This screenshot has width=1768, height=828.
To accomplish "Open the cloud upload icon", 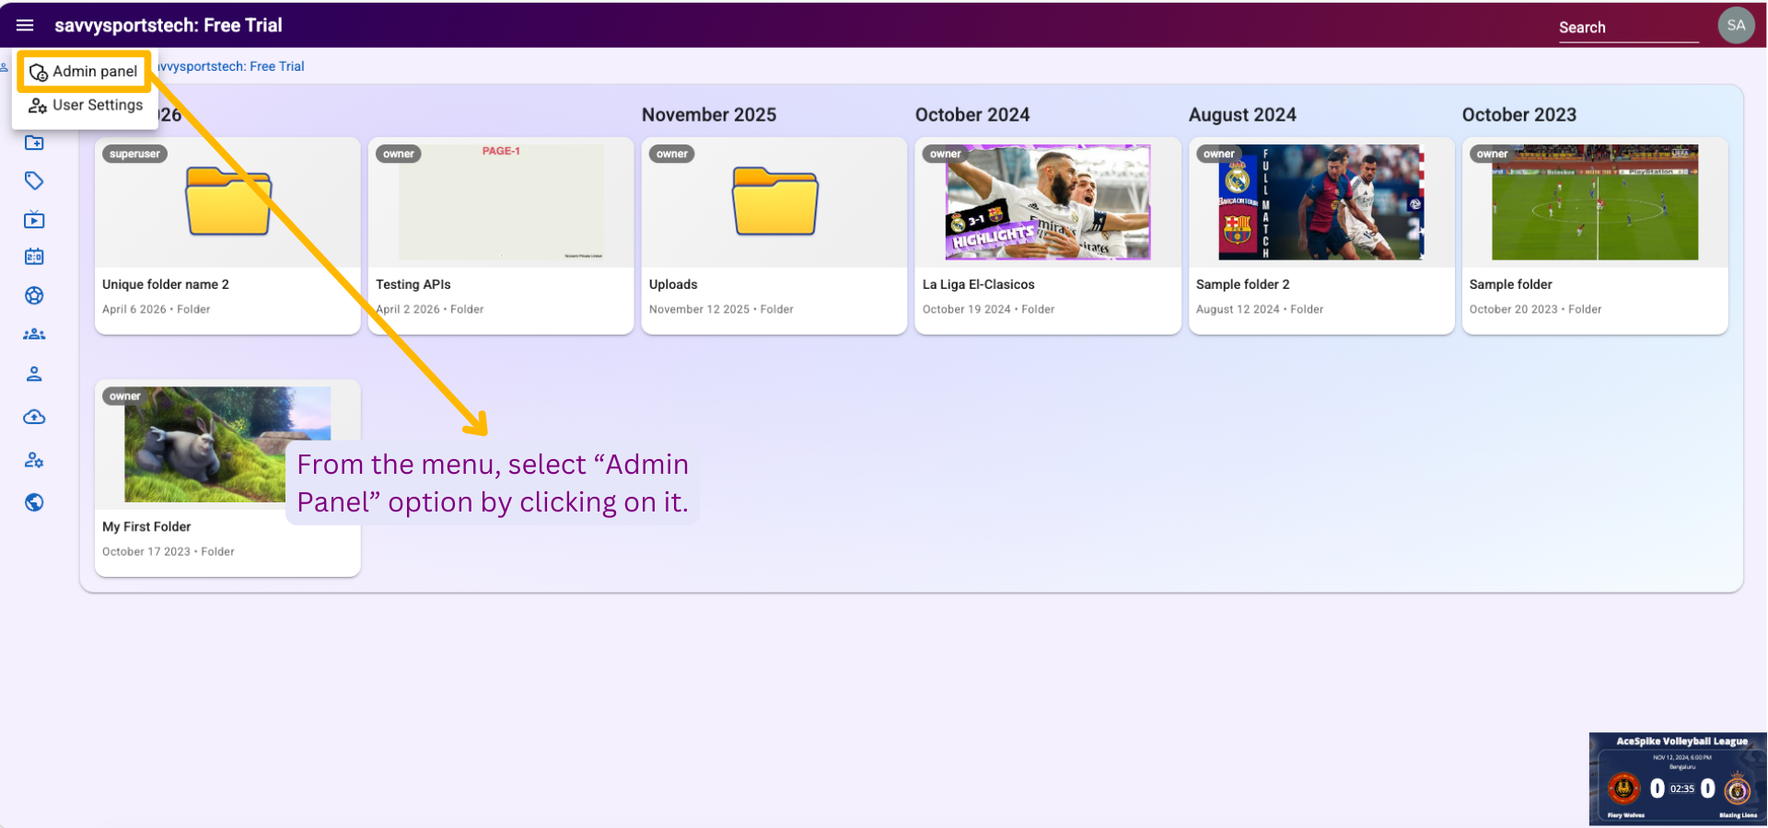I will [x=34, y=418].
